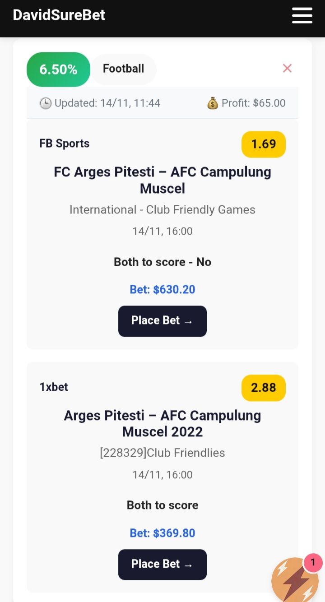
Task: Select the 6.50% profit badge
Action: pos(58,69)
